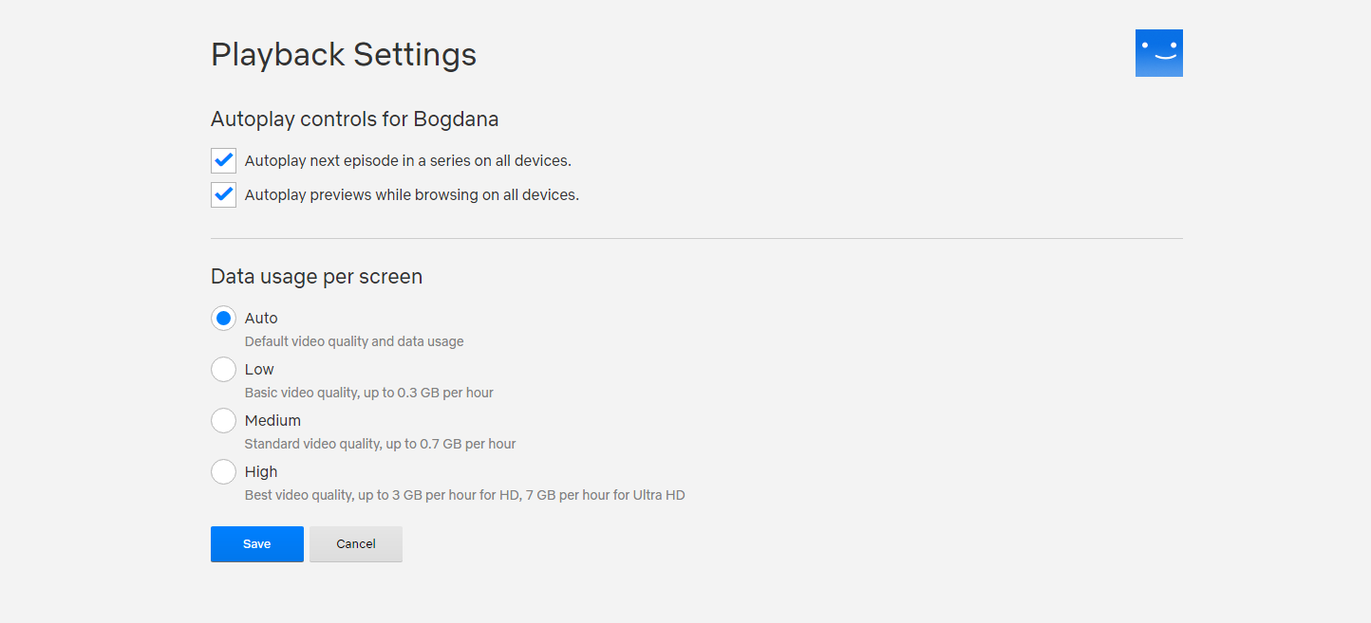Select the Medium data usage option
The image size is (1371, 623).
pyautogui.click(x=223, y=420)
